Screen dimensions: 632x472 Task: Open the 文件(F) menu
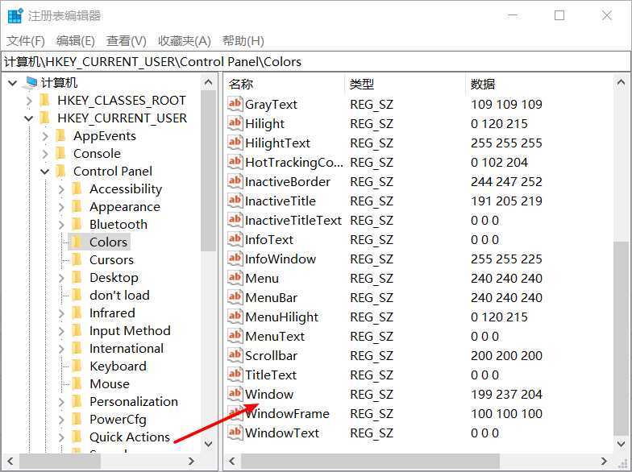pyautogui.click(x=26, y=40)
